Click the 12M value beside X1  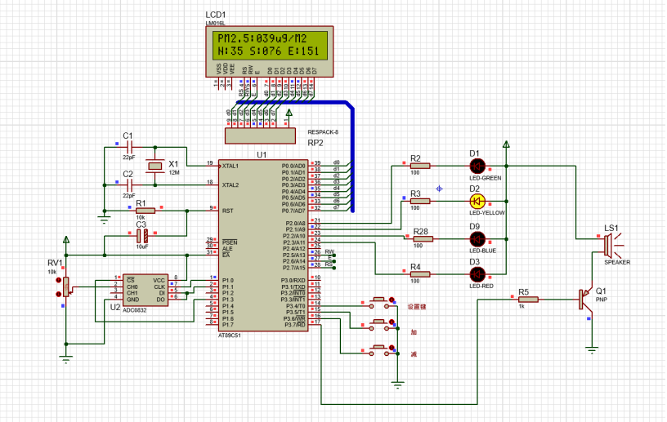click(174, 172)
